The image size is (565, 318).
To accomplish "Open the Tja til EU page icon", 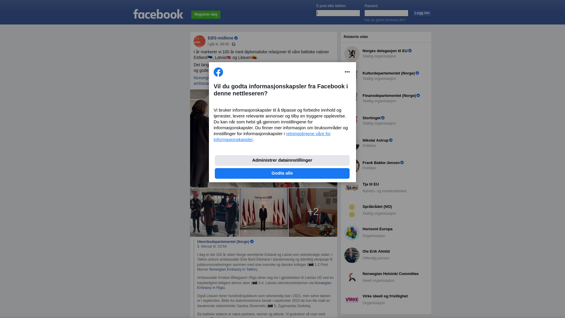I will click(352, 188).
